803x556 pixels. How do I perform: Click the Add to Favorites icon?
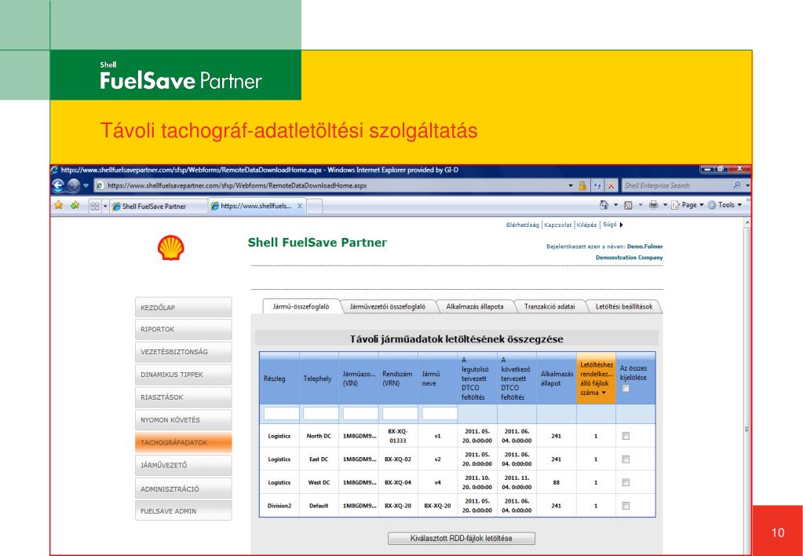(75, 206)
